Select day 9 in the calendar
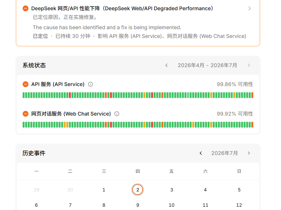 [138, 205]
